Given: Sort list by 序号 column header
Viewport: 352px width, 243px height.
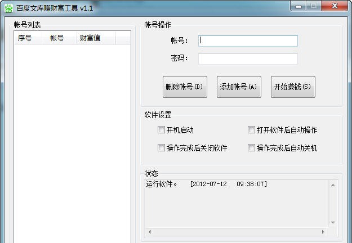Looking at the screenshot, I should 28,38.
